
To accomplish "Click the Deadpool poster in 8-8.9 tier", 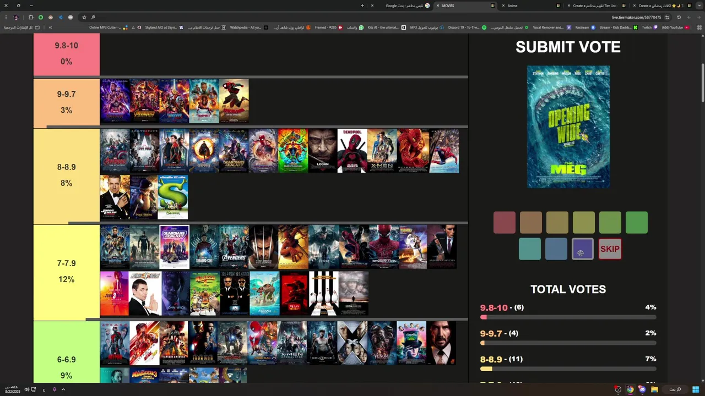I will [x=352, y=151].
